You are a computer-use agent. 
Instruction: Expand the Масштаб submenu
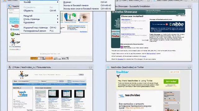[40, 16]
